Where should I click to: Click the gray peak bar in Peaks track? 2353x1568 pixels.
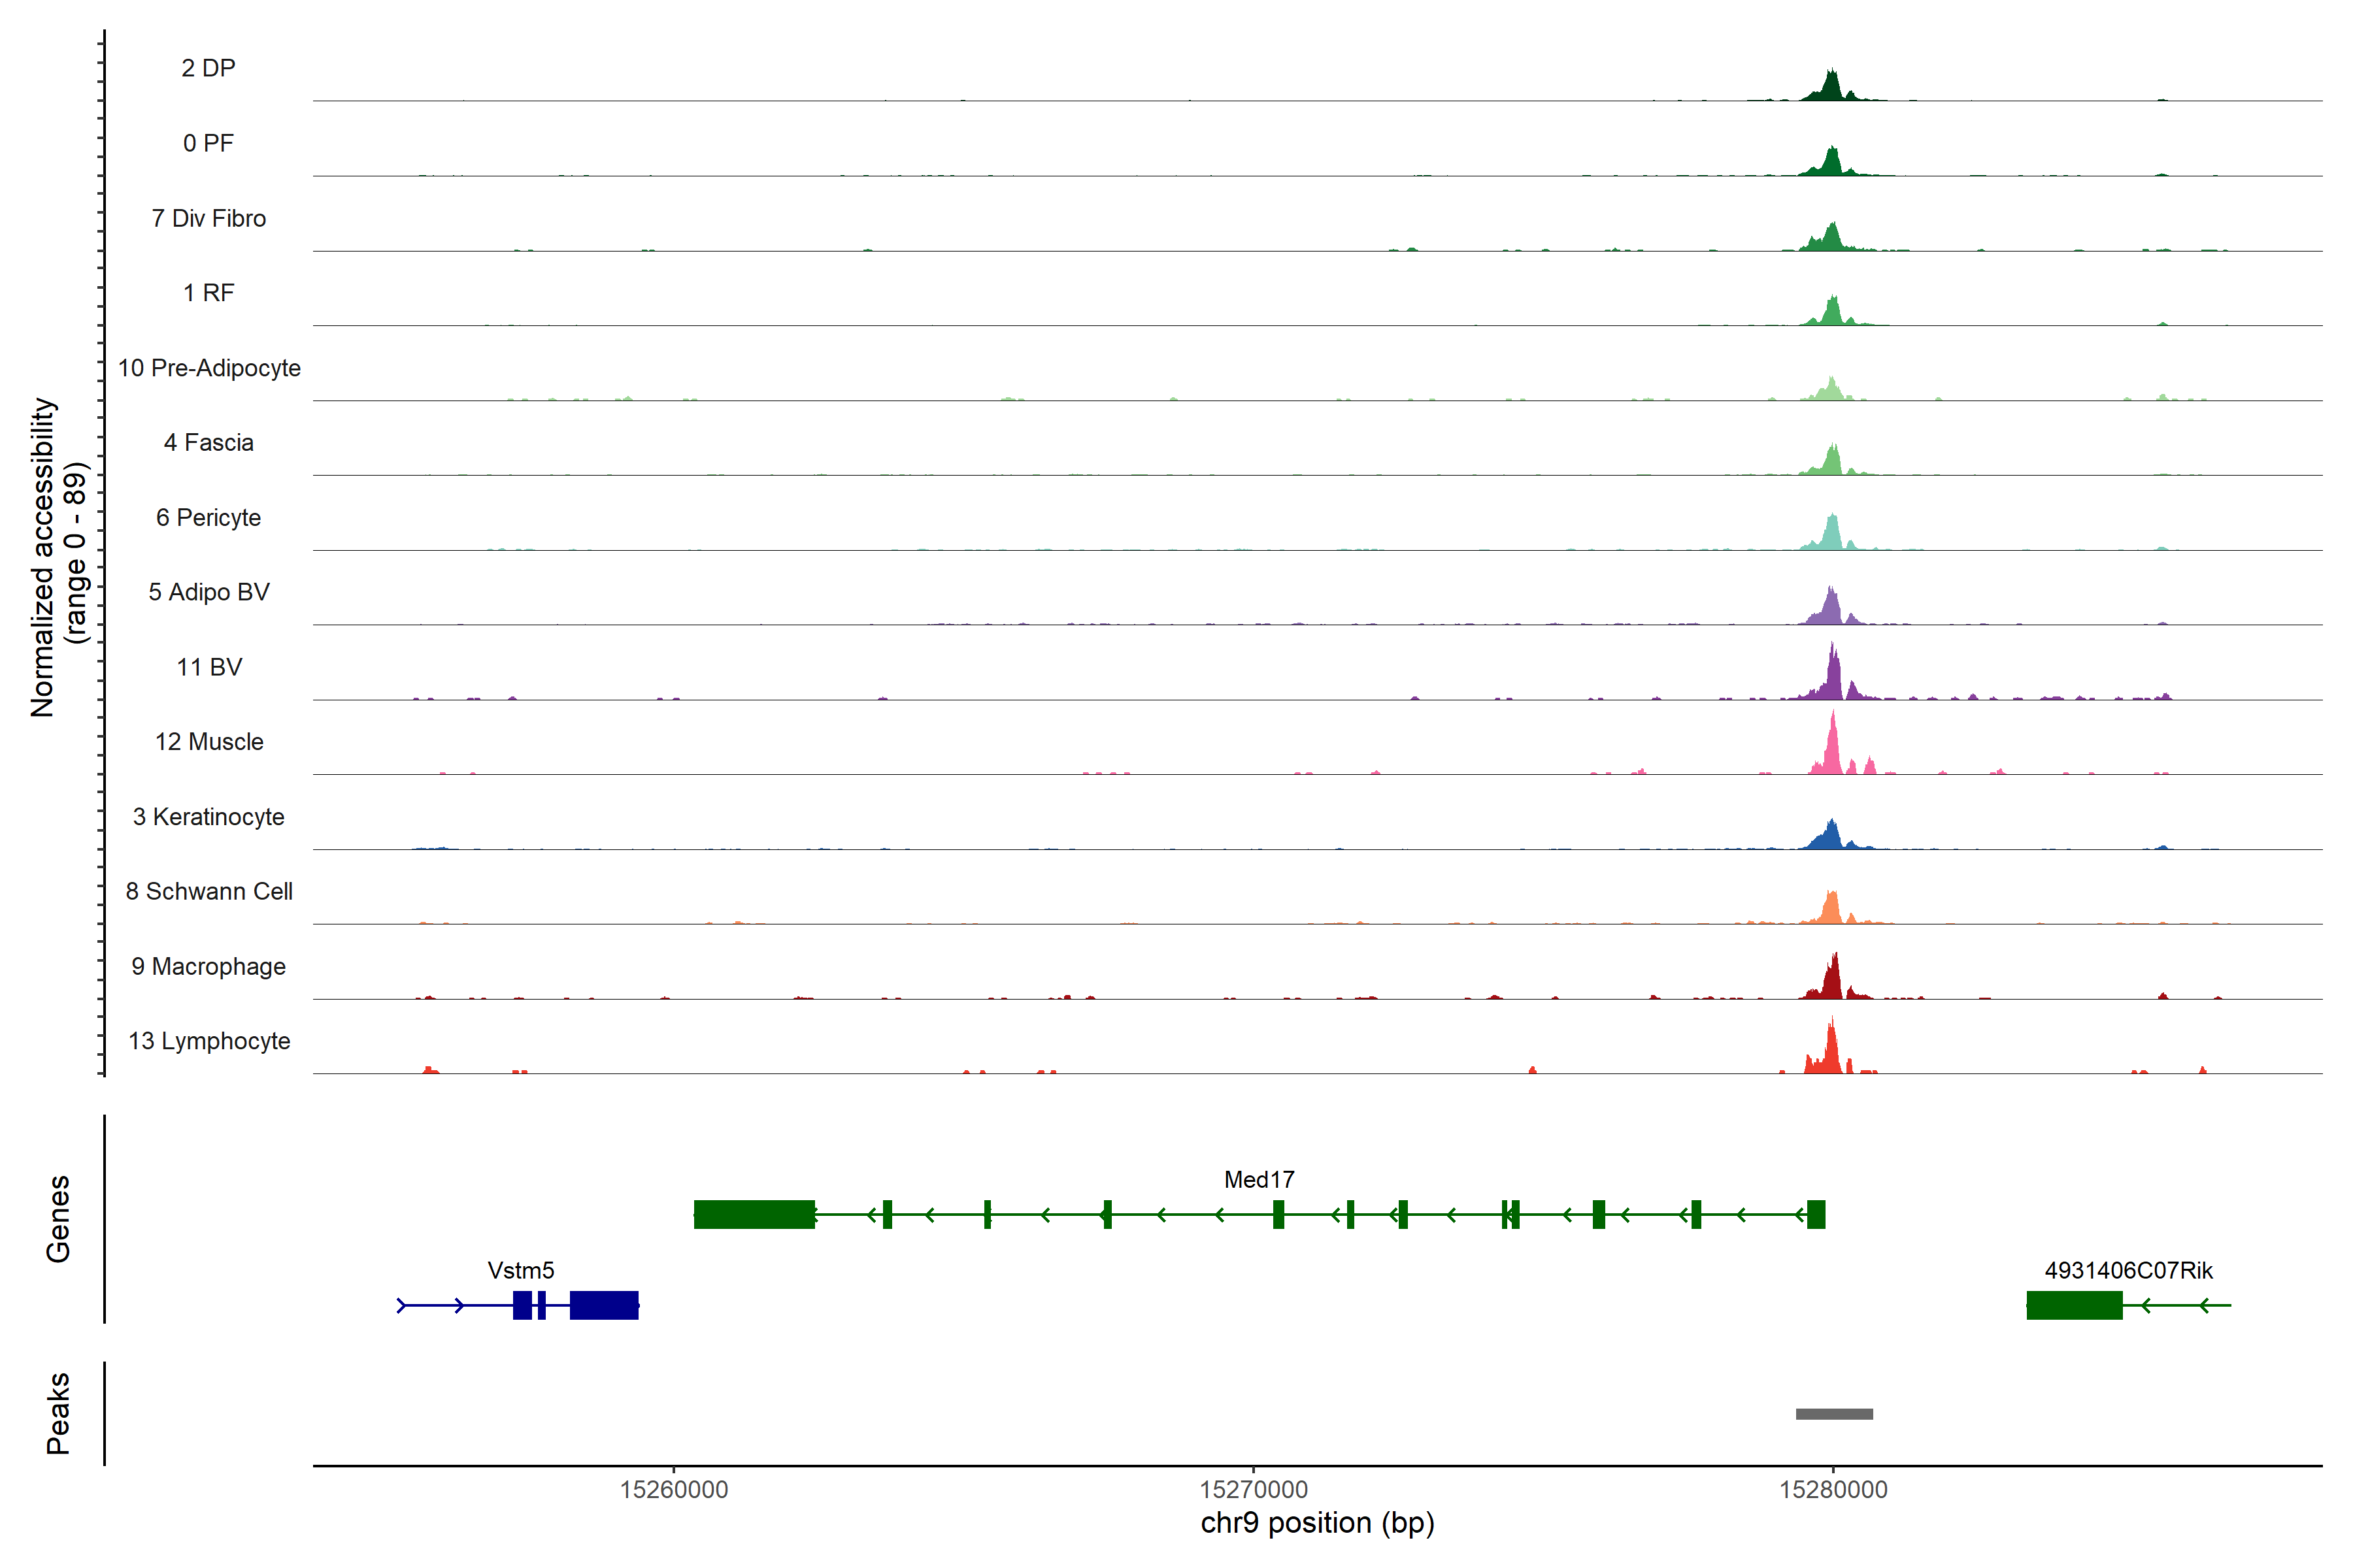tap(1834, 1414)
